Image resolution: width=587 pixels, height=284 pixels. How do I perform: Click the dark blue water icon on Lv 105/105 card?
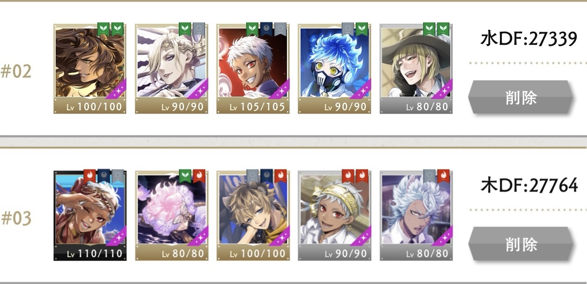pos(266,29)
